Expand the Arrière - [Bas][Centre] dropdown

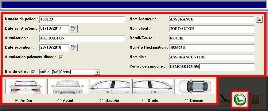click(x=97, y=72)
